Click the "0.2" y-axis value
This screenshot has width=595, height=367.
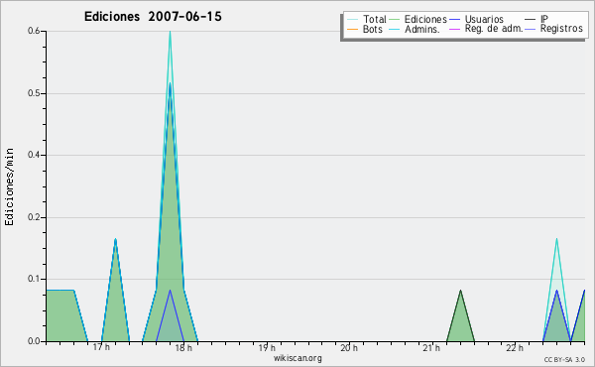[34, 217]
